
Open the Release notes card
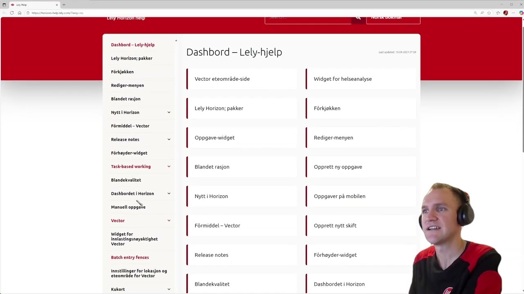[x=242, y=255]
